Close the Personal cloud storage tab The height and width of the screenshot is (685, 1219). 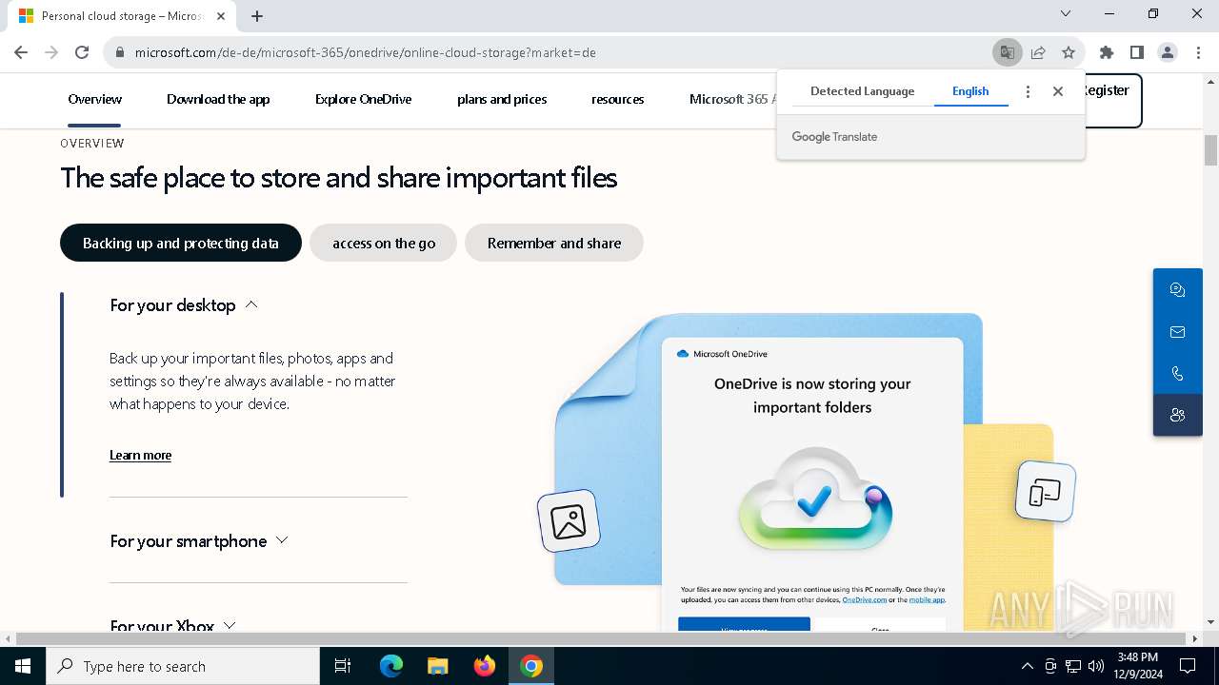tap(222, 16)
